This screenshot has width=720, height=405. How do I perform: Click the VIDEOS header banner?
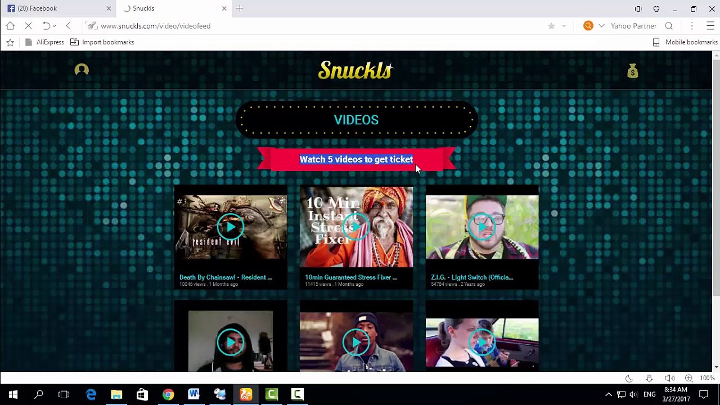[x=356, y=119]
